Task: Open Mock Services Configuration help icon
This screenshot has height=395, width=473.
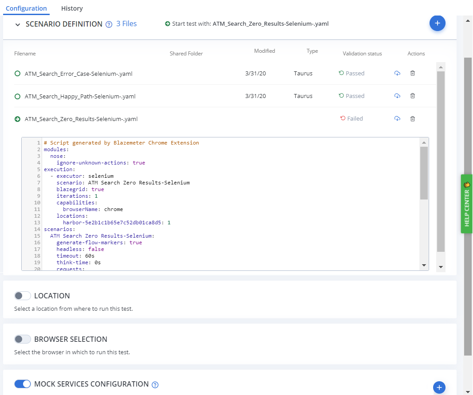Action: (x=155, y=385)
